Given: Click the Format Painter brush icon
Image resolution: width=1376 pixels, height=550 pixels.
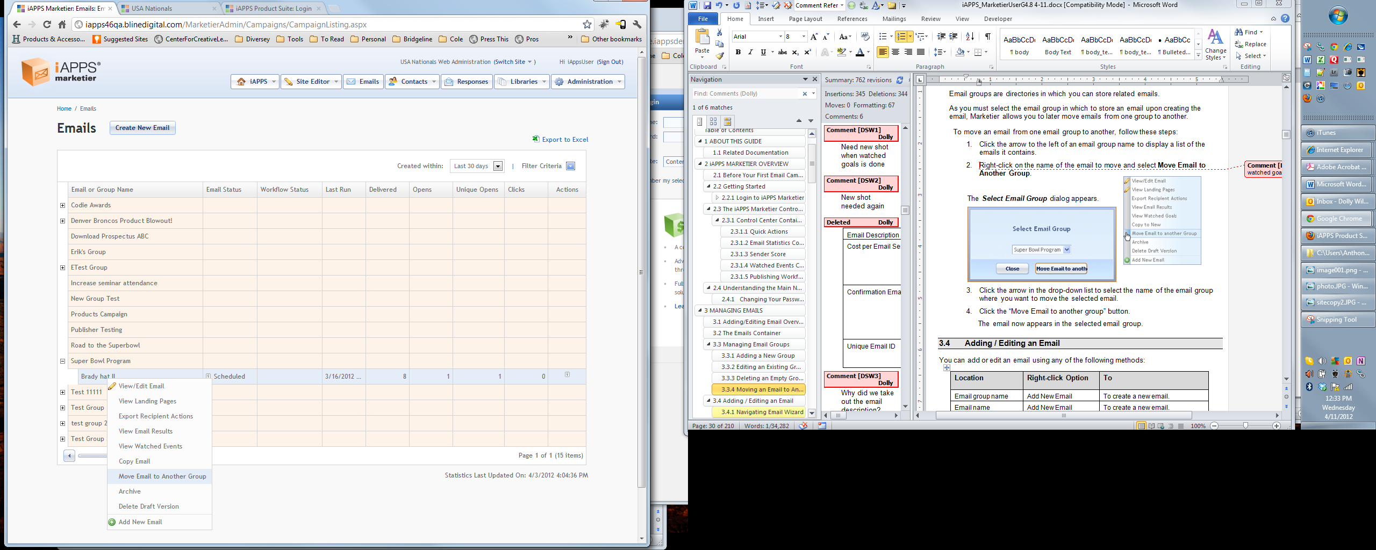Looking at the screenshot, I should 720,55.
